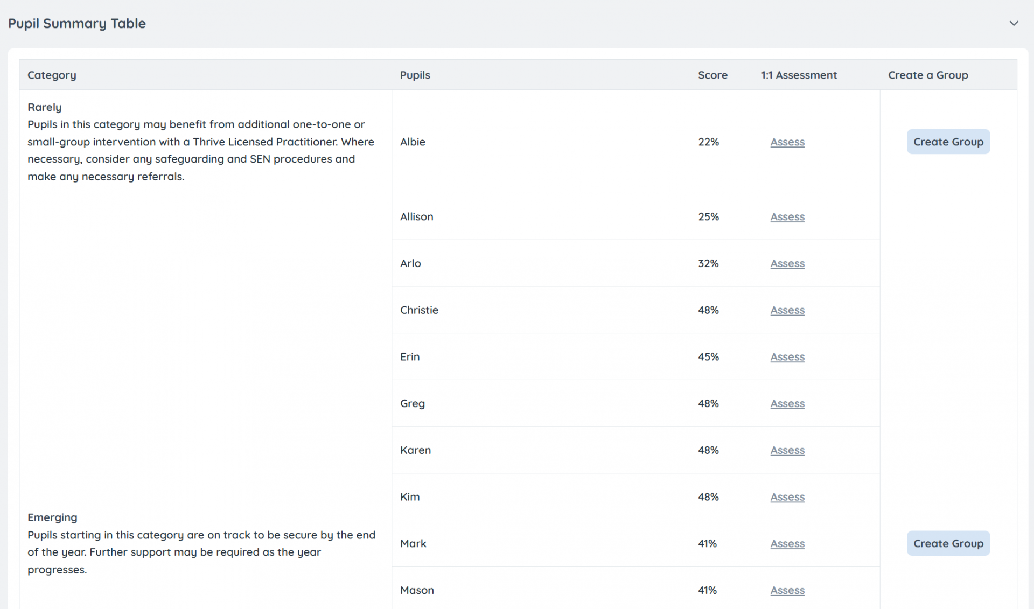Open Assess link for Kim
The height and width of the screenshot is (609, 1034).
(x=787, y=497)
